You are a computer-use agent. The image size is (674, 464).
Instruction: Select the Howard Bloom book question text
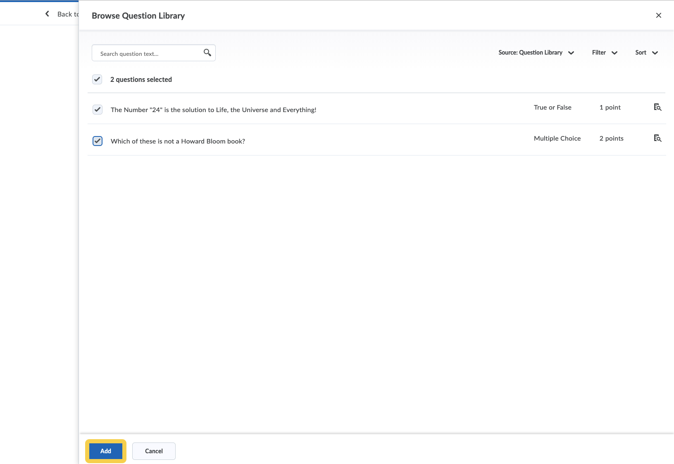(178, 141)
